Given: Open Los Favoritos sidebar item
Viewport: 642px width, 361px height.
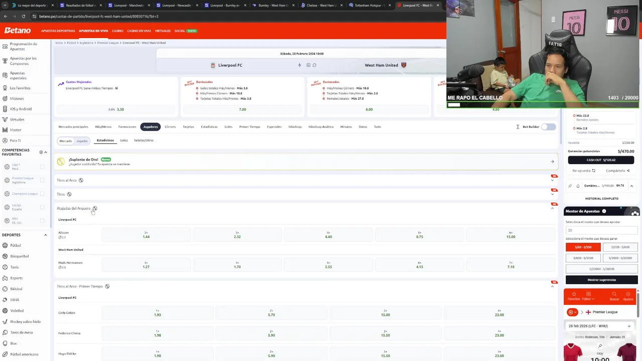Looking at the screenshot, I should point(20,88).
